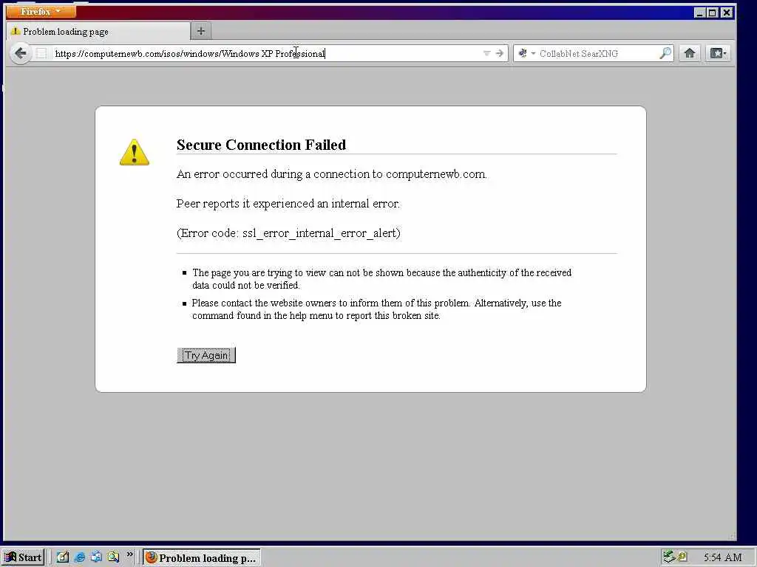Click 'Peer reports it experienced an internal error' text
757x567 pixels.
click(x=288, y=204)
